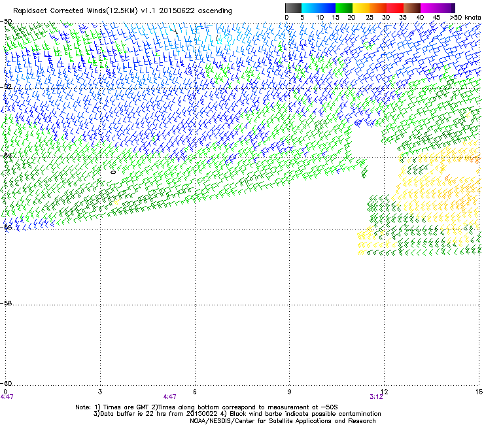Click the red 30-35 knots legend segment
Viewport: 484px width, 425px height.
(395, 8)
